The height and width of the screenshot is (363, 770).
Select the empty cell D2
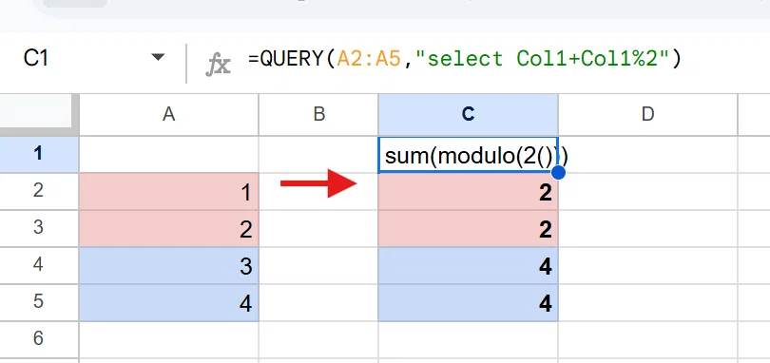[x=647, y=192]
